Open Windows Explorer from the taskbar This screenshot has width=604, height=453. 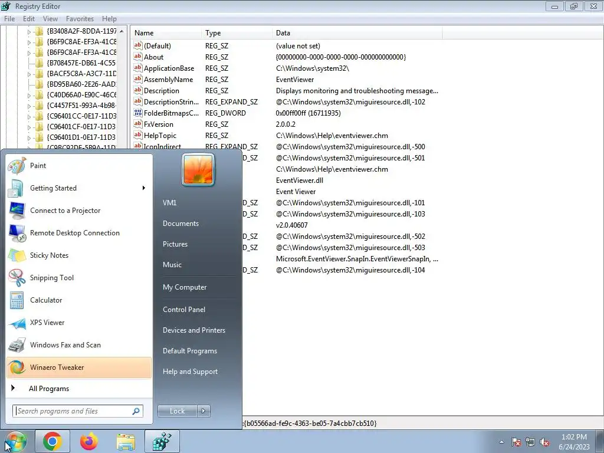(x=126, y=441)
